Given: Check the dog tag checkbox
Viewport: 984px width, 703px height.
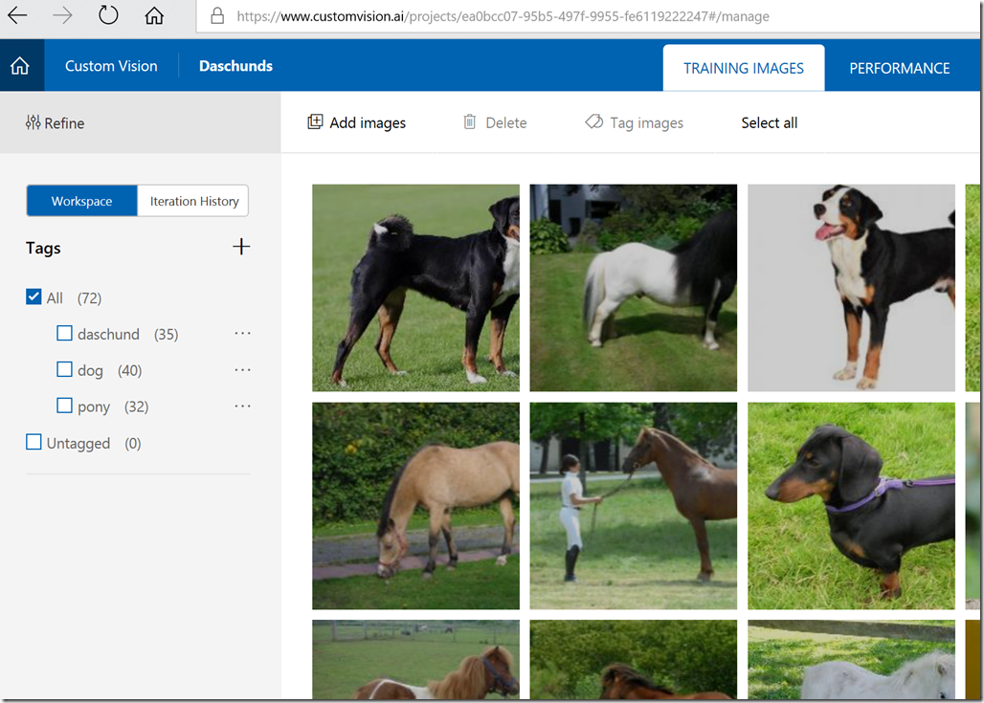Looking at the screenshot, I should point(65,369).
